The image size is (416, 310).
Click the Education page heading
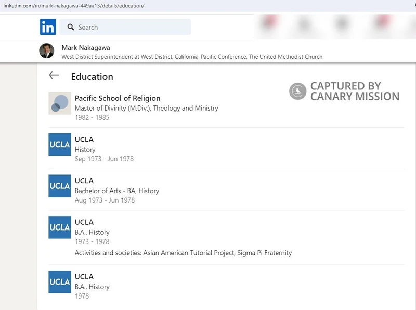point(92,76)
